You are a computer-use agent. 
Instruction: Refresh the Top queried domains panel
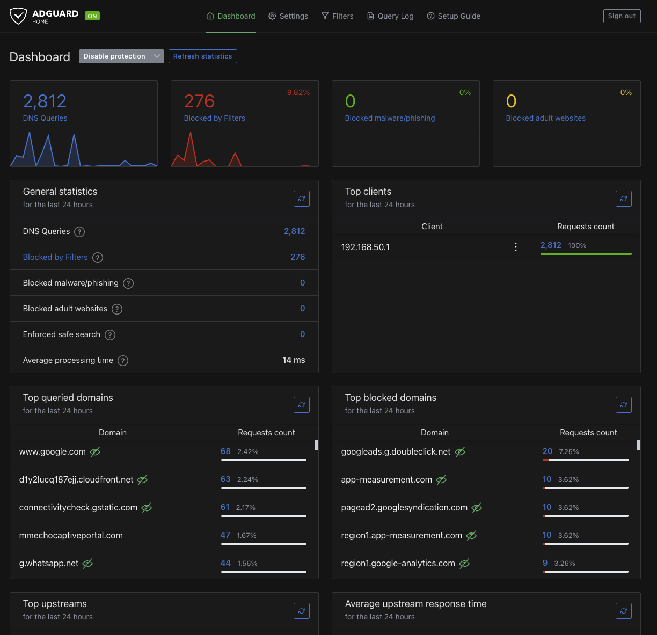[x=302, y=405]
